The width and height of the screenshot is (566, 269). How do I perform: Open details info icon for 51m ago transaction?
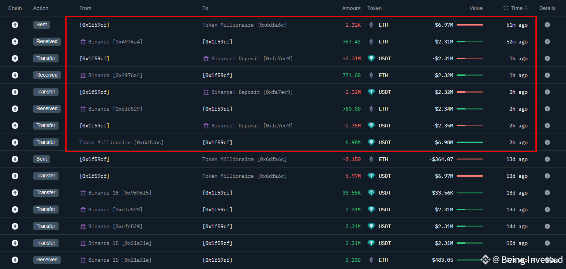(547, 25)
